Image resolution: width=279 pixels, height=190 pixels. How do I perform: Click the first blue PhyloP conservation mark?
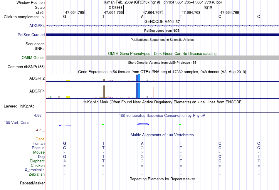coord(65,126)
